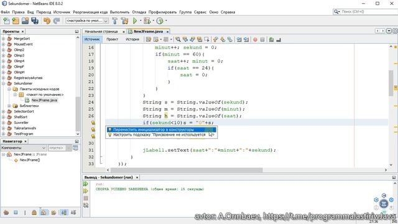Click the Clean and Build icon

coord(124,21)
